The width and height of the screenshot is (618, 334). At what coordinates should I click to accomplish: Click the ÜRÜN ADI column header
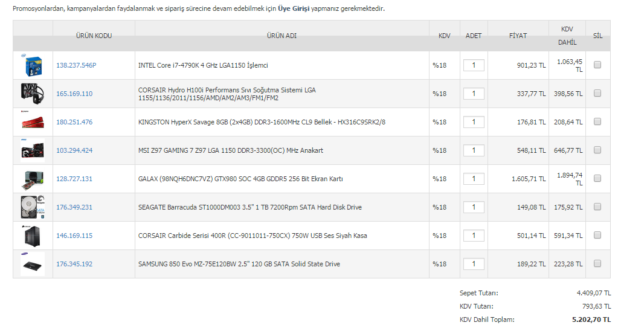(282, 36)
